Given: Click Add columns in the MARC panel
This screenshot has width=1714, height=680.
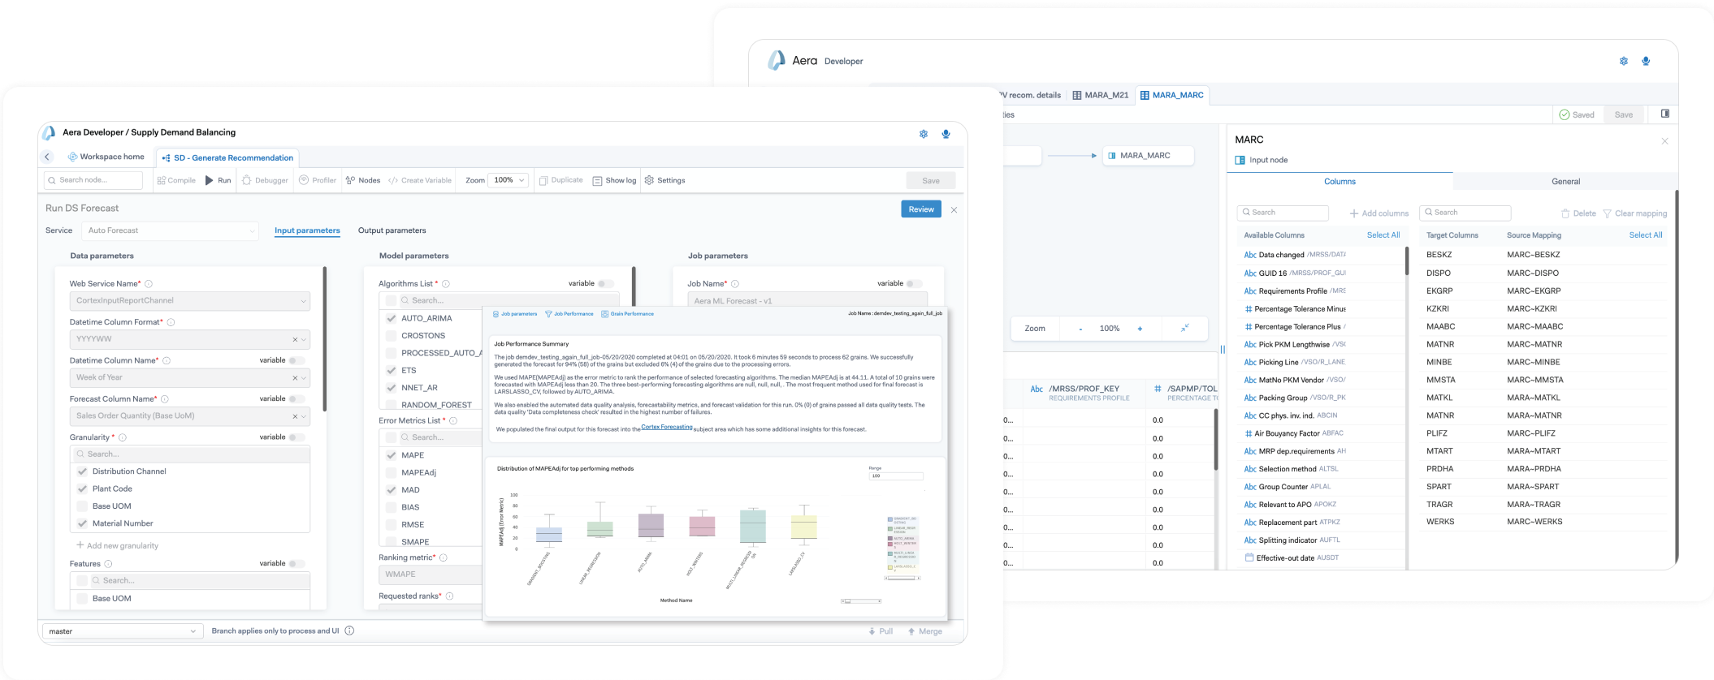Looking at the screenshot, I should pos(1379,213).
